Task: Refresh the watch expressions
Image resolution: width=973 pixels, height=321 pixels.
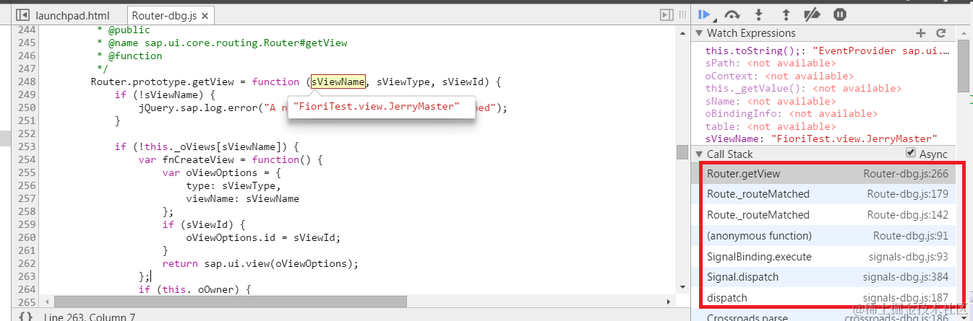Action: 940,33
